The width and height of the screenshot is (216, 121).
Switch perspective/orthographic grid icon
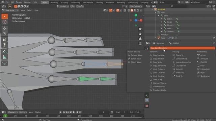tap(140, 43)
